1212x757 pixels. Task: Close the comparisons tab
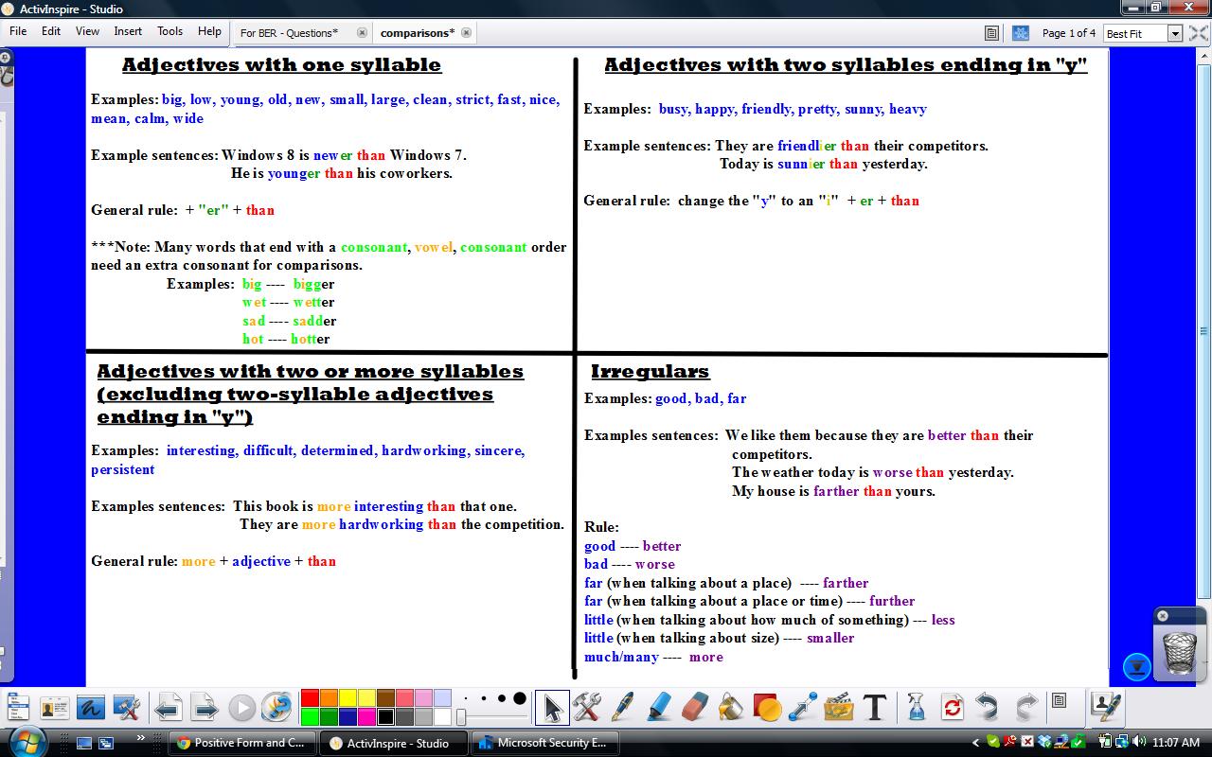(466, 32)
